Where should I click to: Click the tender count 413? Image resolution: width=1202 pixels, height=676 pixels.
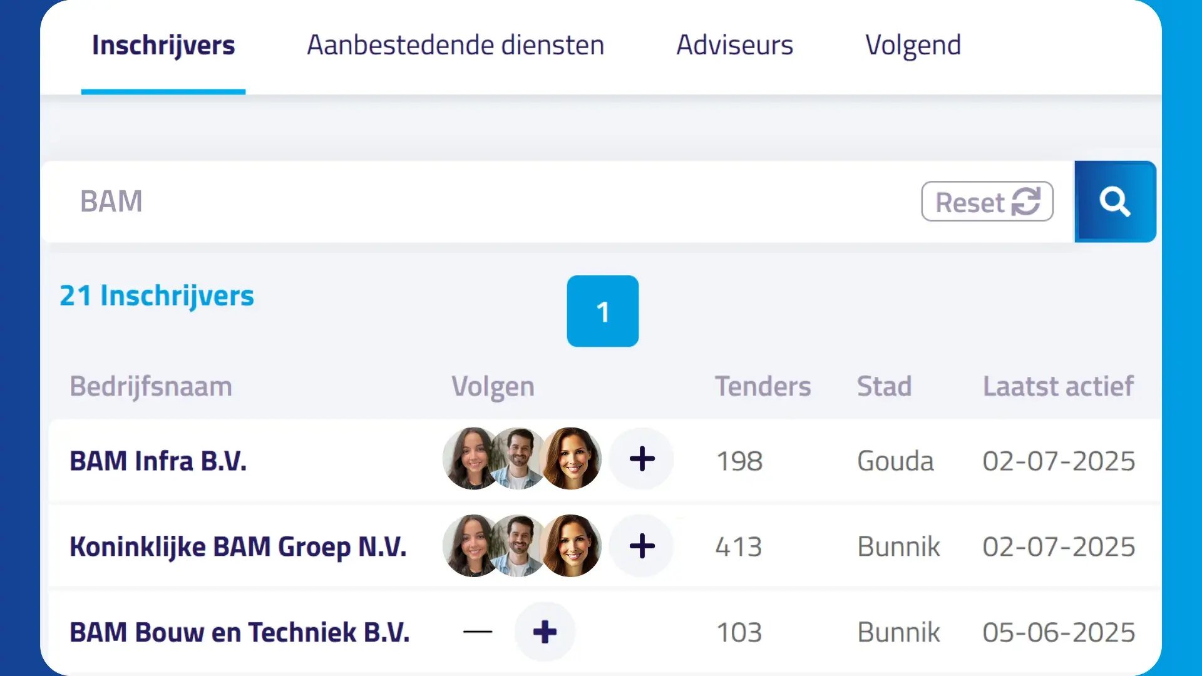(x=739, y=547)
